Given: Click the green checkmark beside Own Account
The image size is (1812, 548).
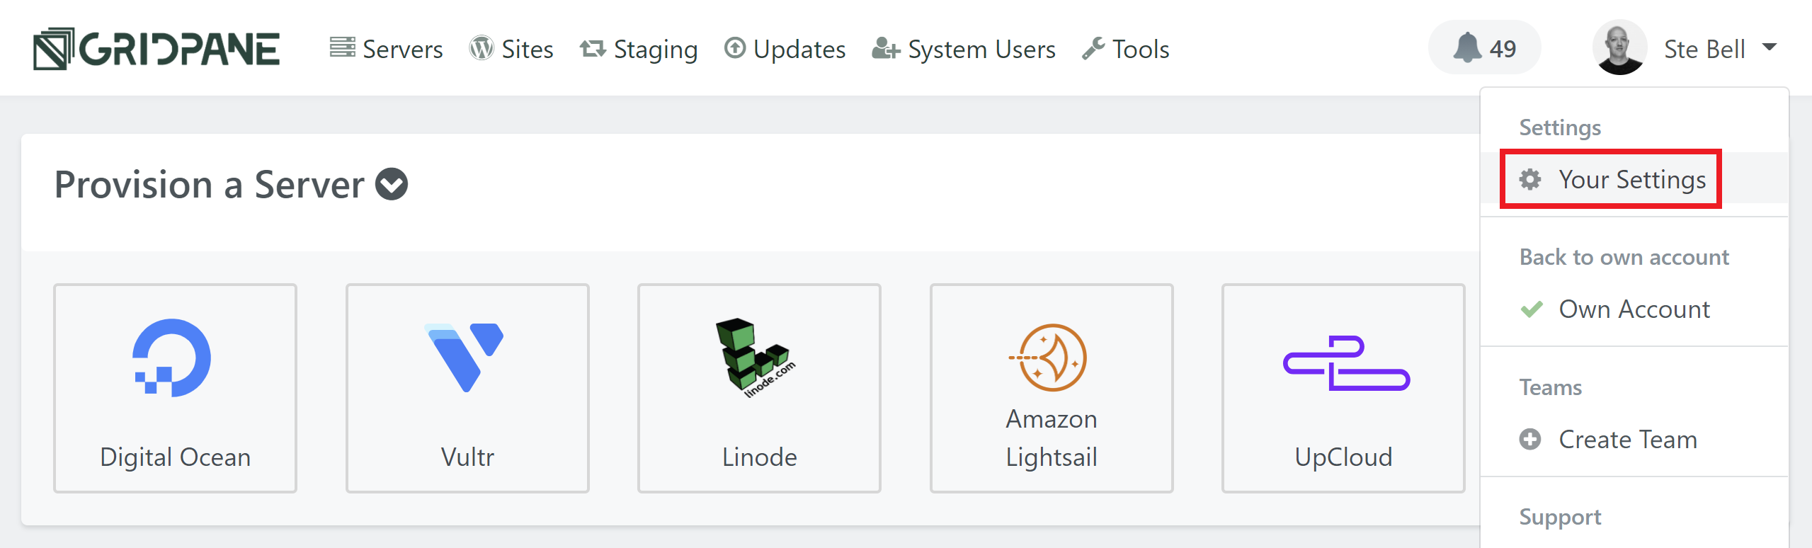Looking at the screenshot, I should 1532,309.
